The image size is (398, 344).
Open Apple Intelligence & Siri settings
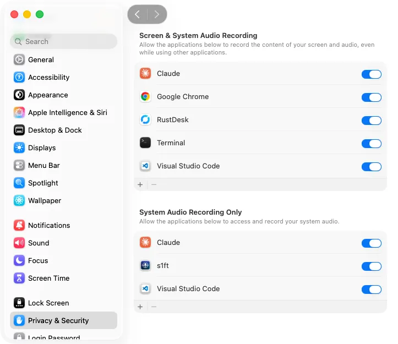coord(63,112)
